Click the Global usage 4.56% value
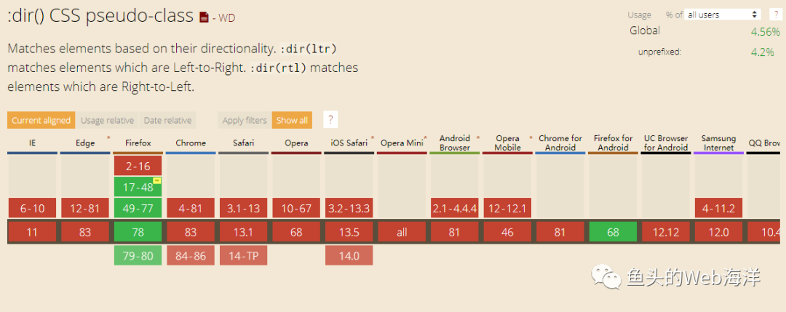Viewport: 786px width, 312px height. point(765,32)
